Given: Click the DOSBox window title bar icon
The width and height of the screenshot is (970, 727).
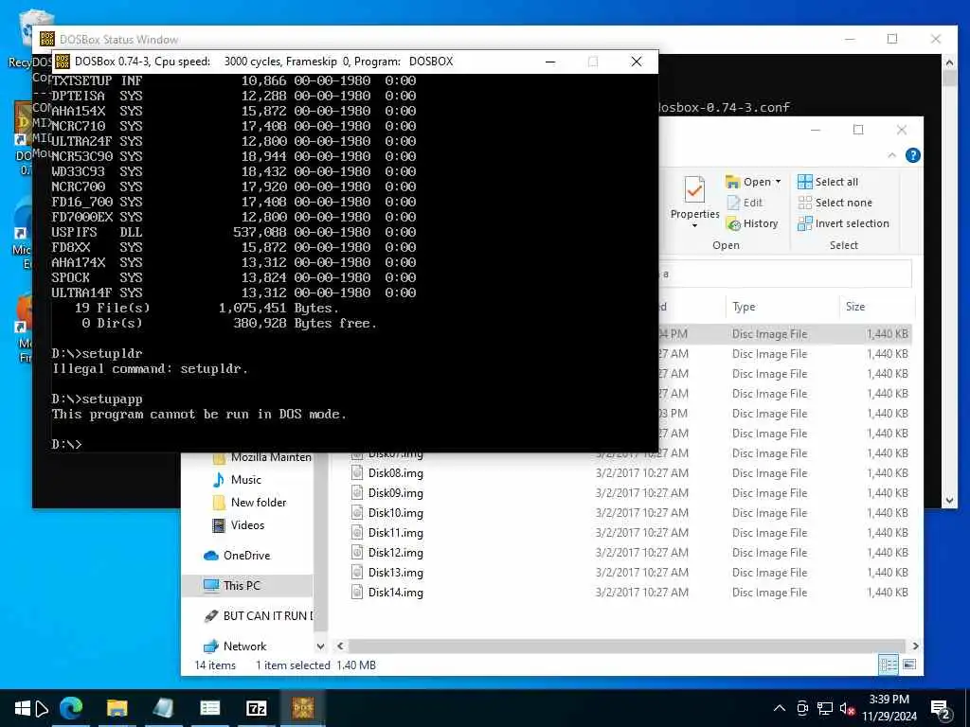Looking at the screenshot, I should (62, 62).
